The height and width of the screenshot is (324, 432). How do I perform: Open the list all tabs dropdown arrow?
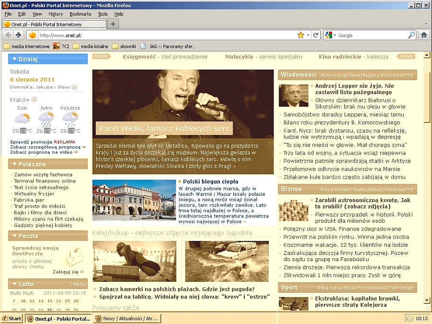click(x=426, y=24)
